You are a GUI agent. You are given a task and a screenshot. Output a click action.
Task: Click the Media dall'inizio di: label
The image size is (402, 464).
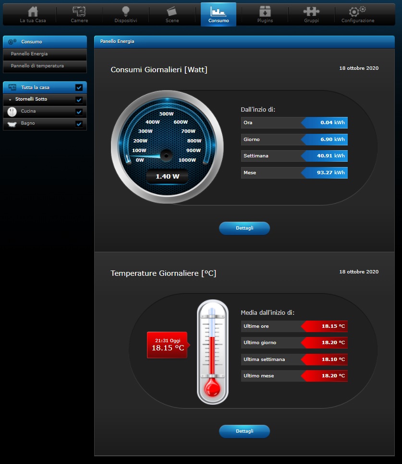[268, 312]
